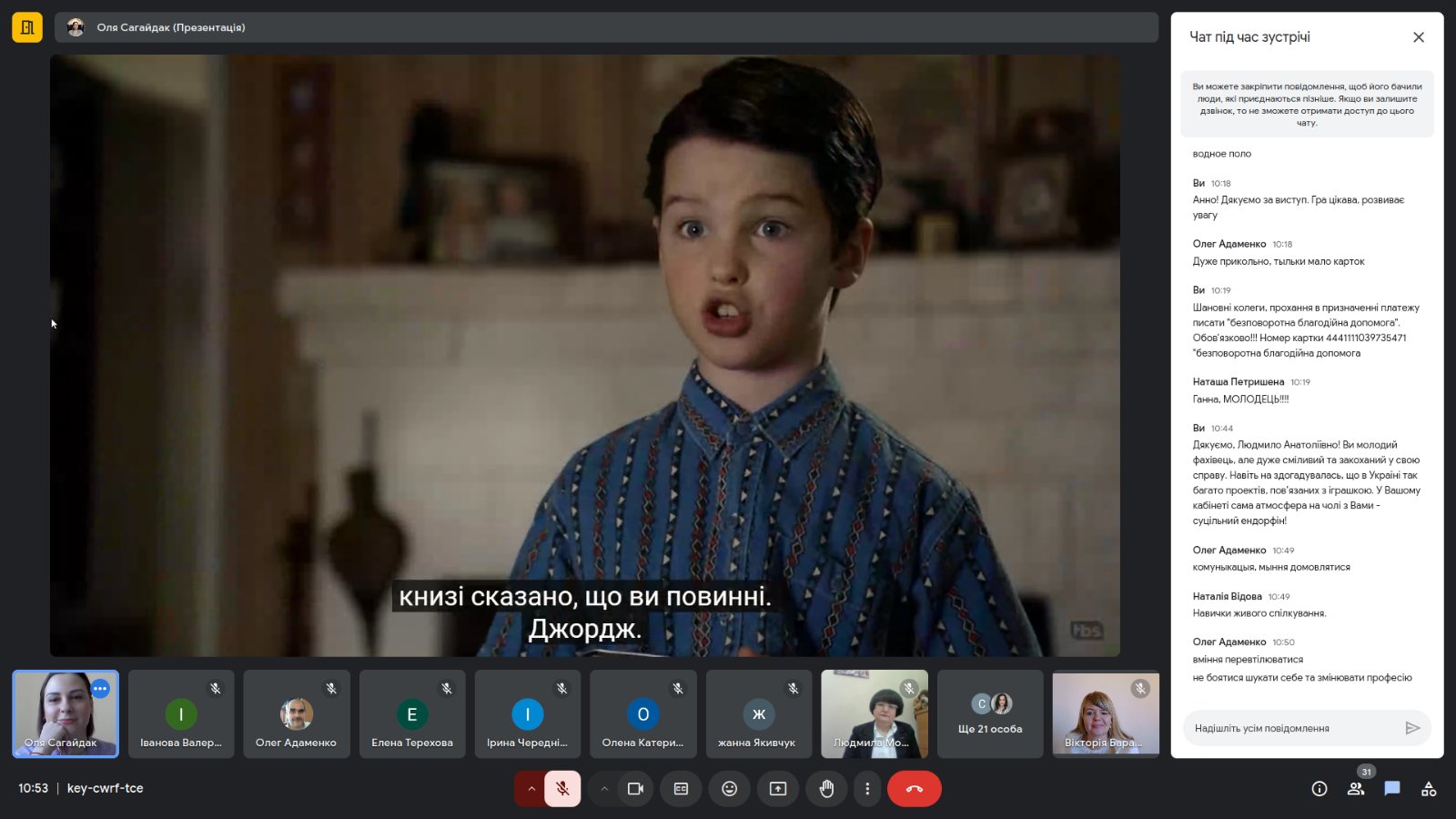
Task: Select Елена Терехова participant tile
Action: coord(412,714)
